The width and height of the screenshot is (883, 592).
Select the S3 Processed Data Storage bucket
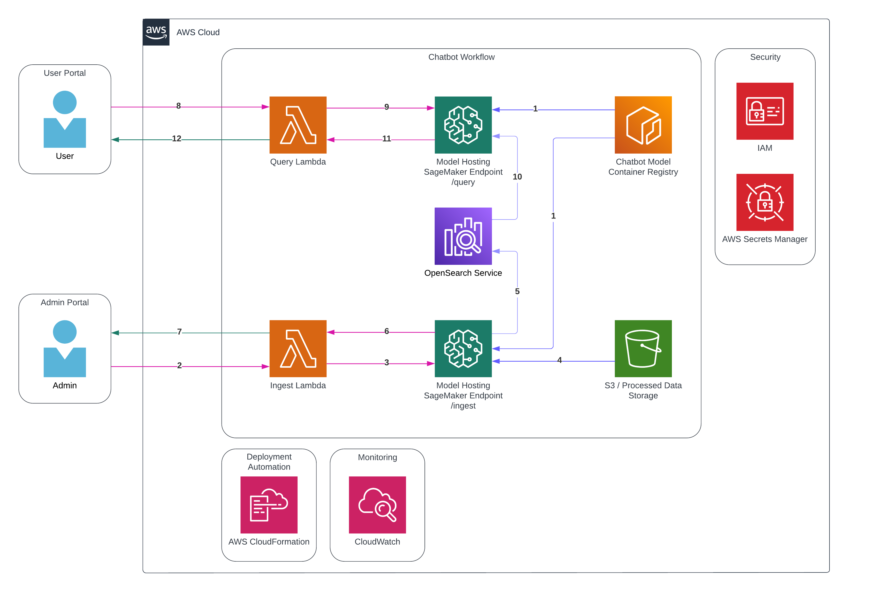click(x=643, y=348)
